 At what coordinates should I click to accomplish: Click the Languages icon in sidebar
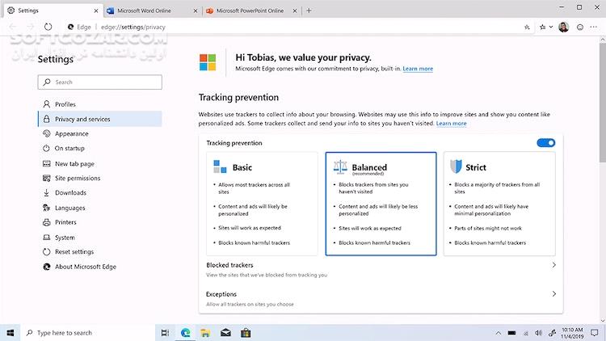pos(46,208)
